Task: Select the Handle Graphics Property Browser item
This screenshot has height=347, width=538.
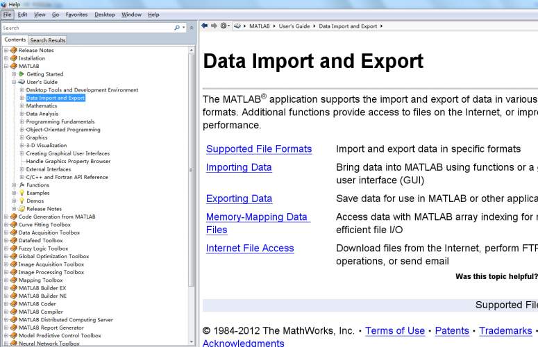Action: pyautogui.click(x=68, y=161)
